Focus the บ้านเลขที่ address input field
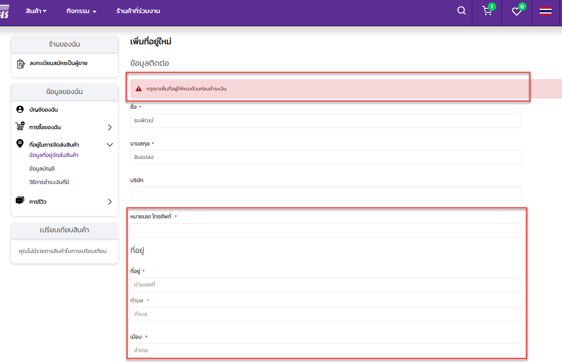Viewport: 562px width, 363px height. [x=325, y=285]
